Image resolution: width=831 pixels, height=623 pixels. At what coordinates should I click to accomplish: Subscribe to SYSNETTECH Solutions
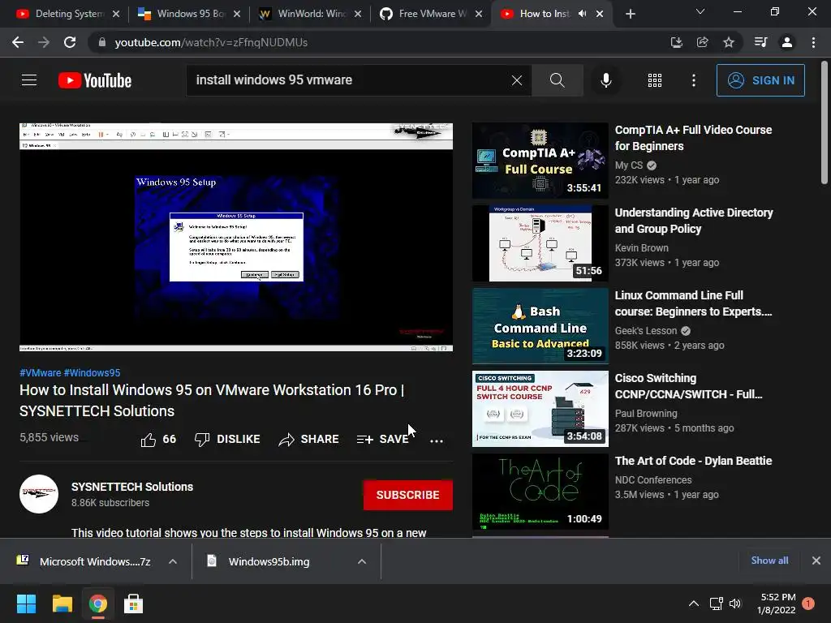click(408, 495)
